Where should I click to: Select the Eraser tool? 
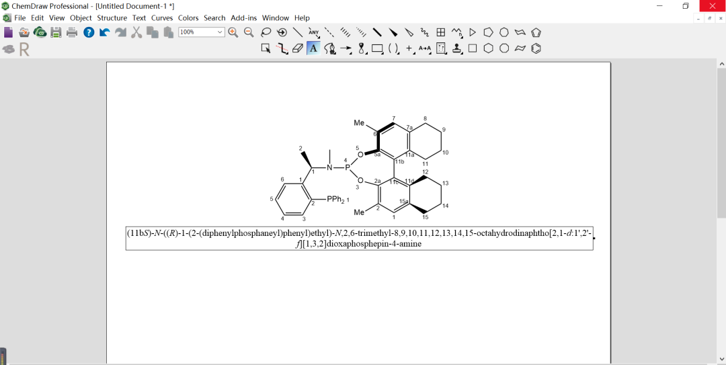298,48
